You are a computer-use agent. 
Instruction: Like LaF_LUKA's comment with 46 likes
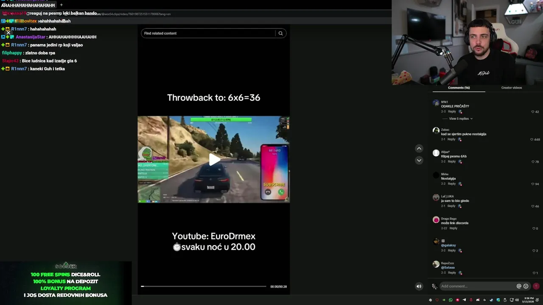click(533, 206)
